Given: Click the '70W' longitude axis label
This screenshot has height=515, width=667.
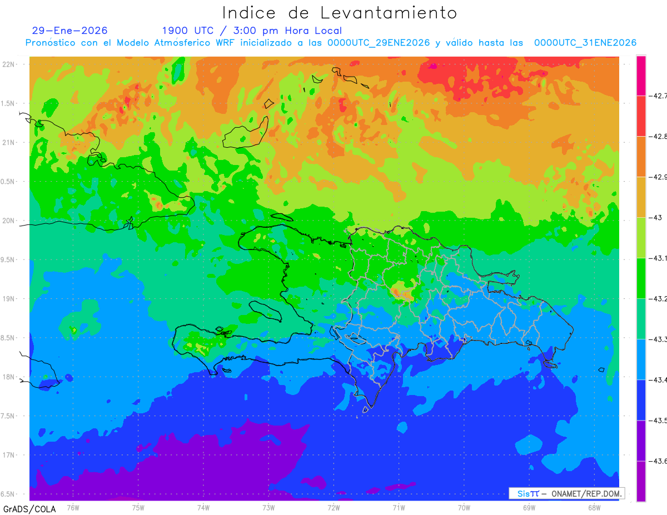Looking at the screenshot, I should 464,507.
